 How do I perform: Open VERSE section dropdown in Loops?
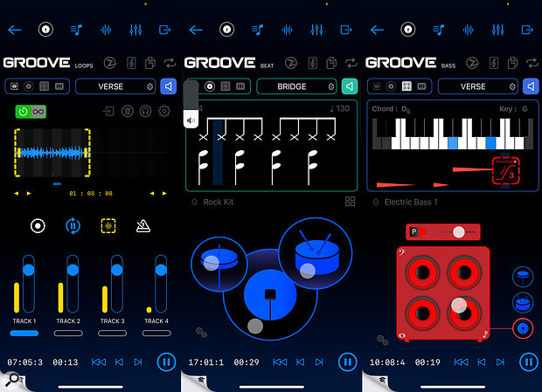click(x=115, y=86)
